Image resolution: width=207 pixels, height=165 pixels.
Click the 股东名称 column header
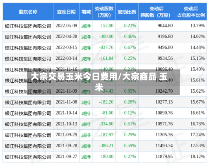[28, 12]
